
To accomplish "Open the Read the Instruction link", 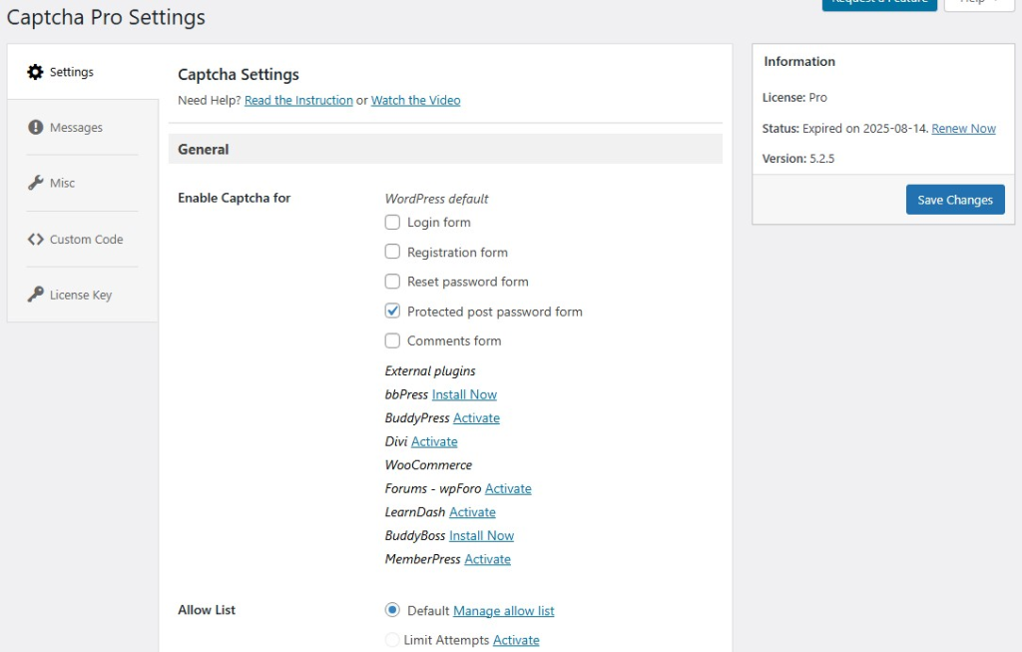I will (x=298, y=101).
